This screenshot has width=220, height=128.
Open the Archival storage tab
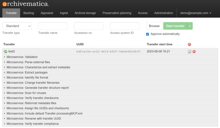(85, 13)
